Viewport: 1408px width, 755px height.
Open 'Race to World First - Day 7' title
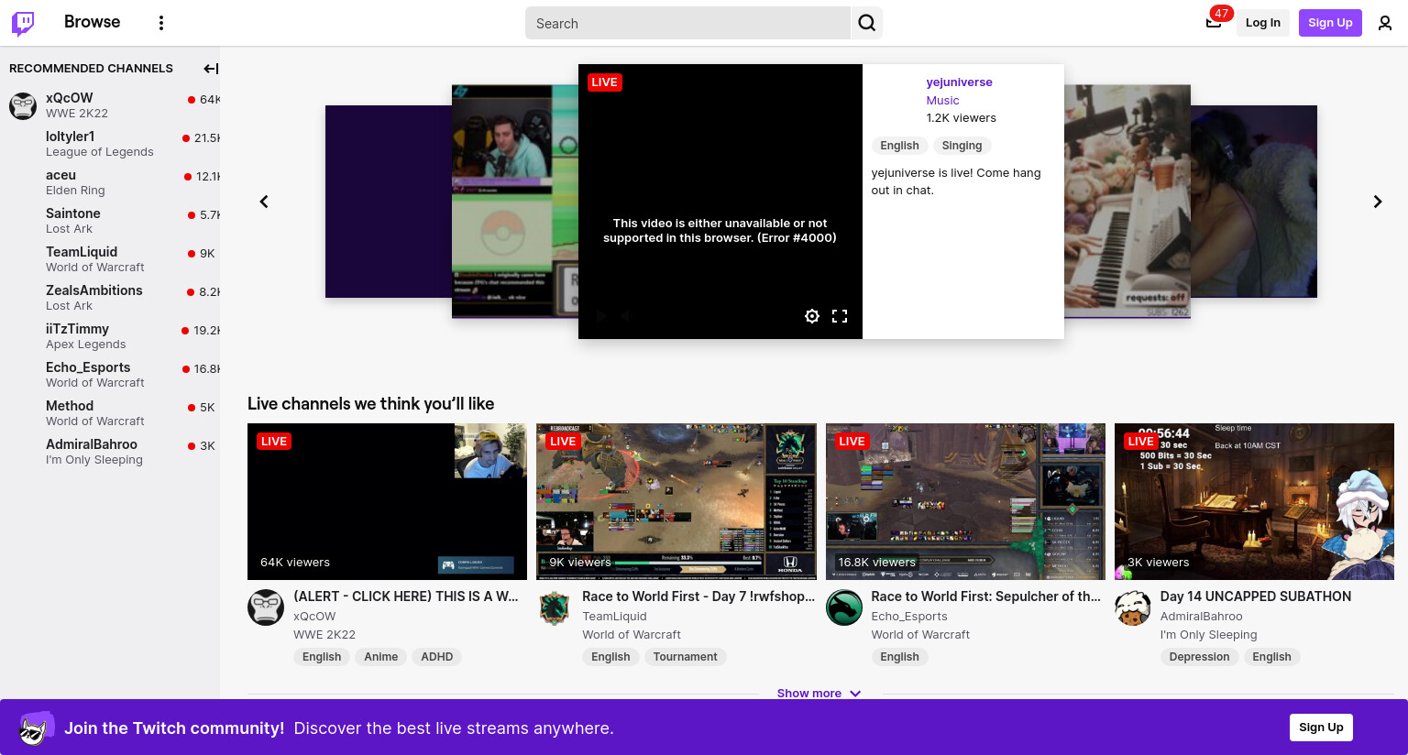pyautogui.click(x=698, y=596)
